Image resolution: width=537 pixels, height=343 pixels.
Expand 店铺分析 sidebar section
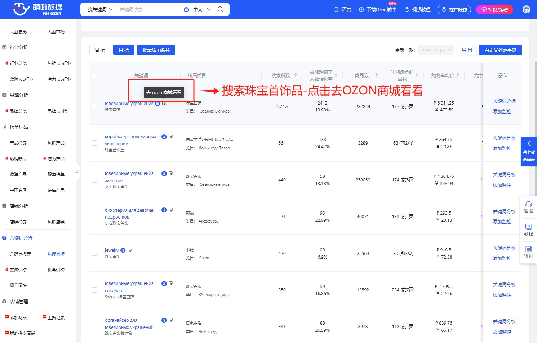click(x=19, y=206)
